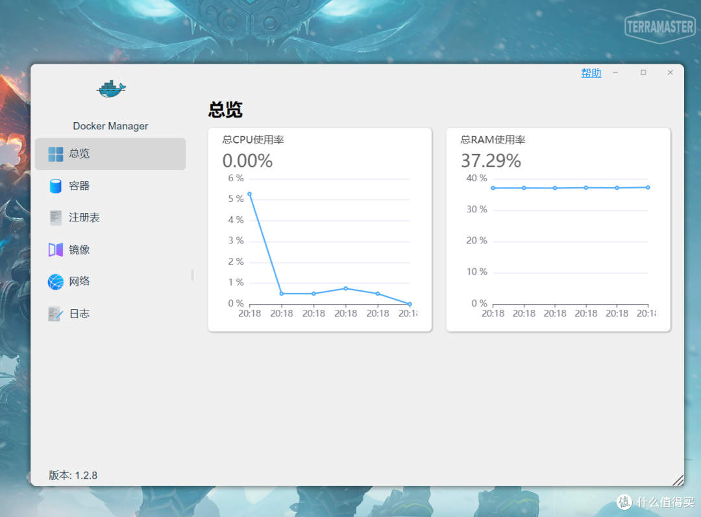This screenshot has width=701, height=517.
Task: Click the 版本: 1.2.8 version text
Action: (x=73, y=475)
